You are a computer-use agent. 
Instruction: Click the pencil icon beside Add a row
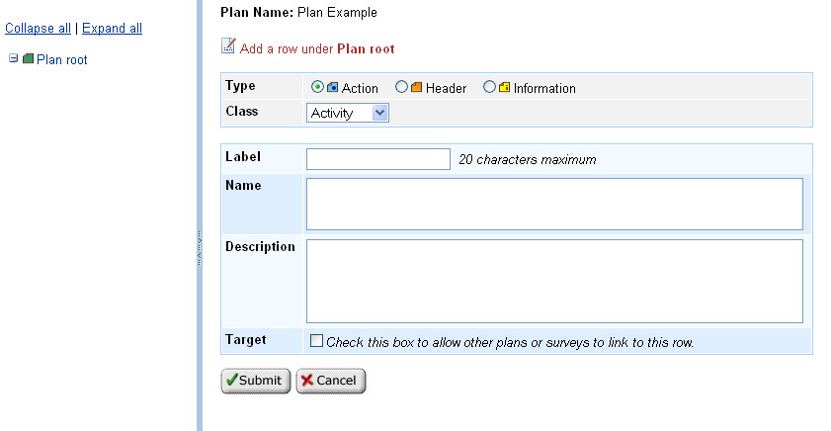tap(228, 45)
